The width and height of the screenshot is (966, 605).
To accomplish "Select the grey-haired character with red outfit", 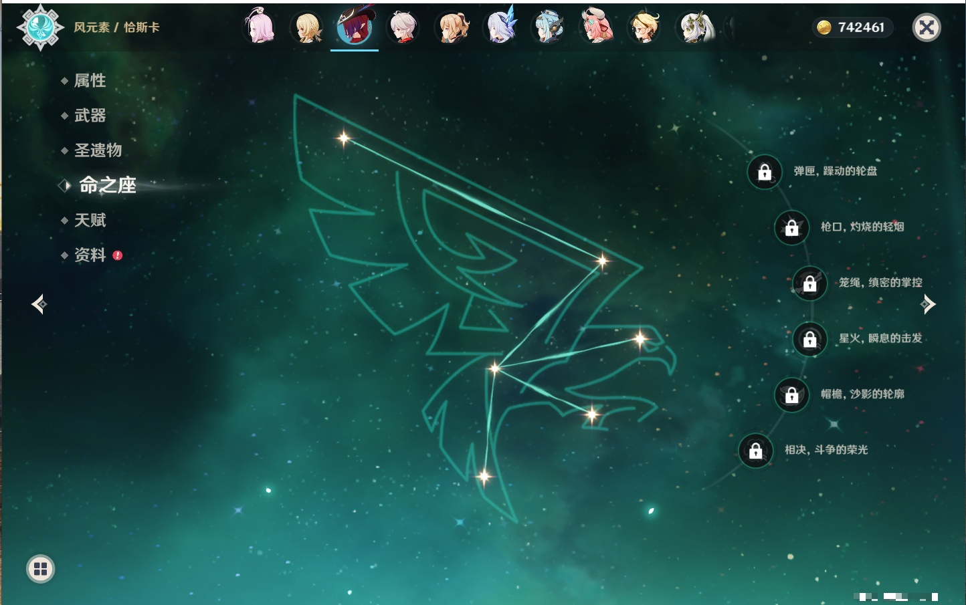I will pyautogui.click(x=403, y=27).
